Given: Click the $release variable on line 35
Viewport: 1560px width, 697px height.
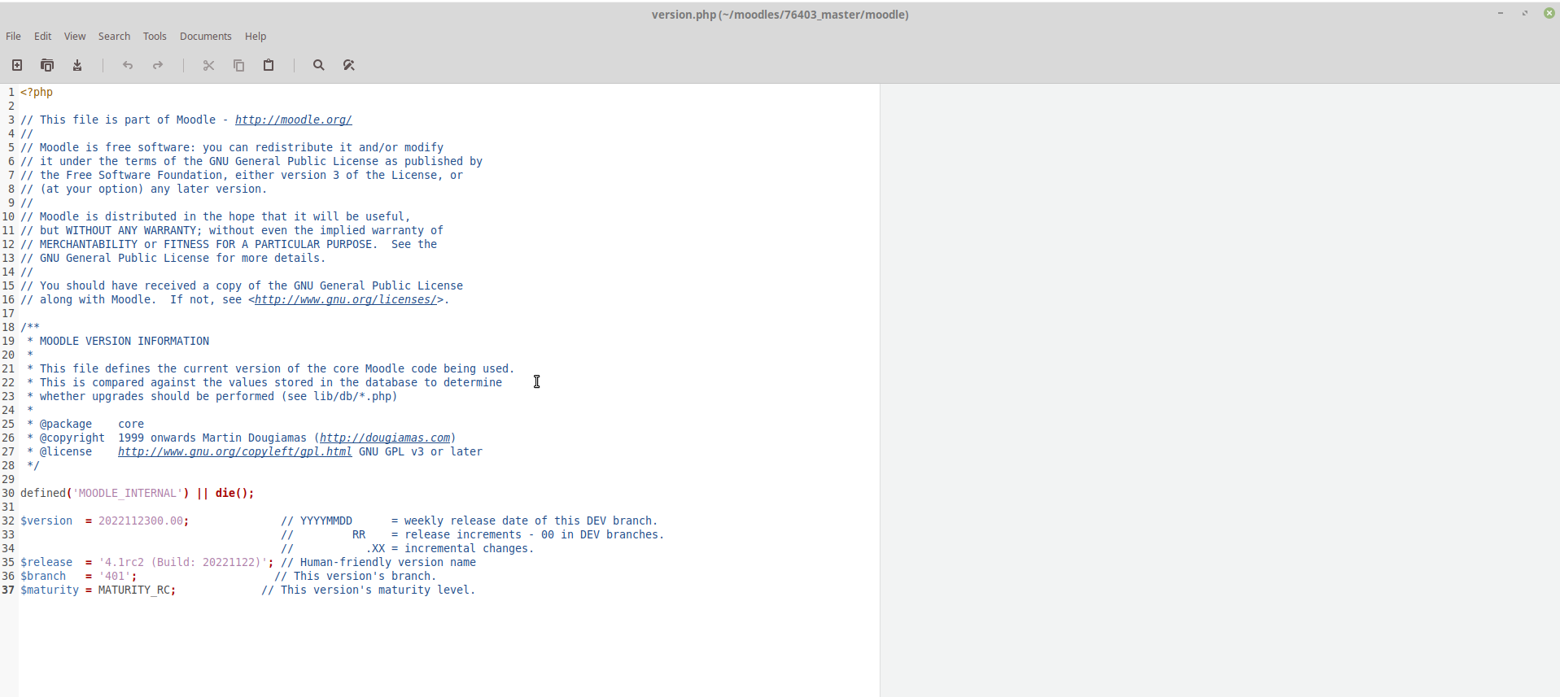Looking at the screenshot, I should (x=46, y=562).
